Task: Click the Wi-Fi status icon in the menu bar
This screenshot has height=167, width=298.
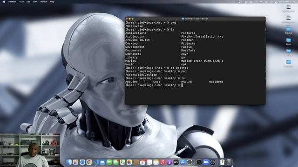Action: (x=261, y=2)
